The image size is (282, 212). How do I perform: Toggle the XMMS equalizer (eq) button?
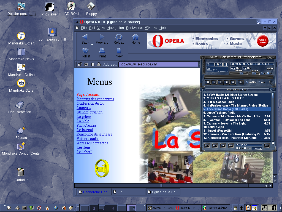263,73
